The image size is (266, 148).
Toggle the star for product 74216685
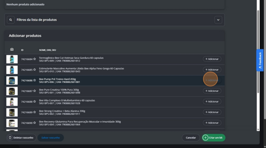[35, 70]
